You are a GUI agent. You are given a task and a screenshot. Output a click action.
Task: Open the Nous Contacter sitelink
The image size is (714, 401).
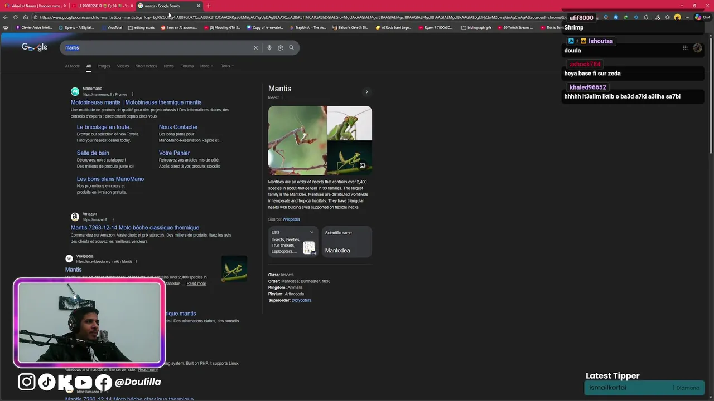(178, 127)
